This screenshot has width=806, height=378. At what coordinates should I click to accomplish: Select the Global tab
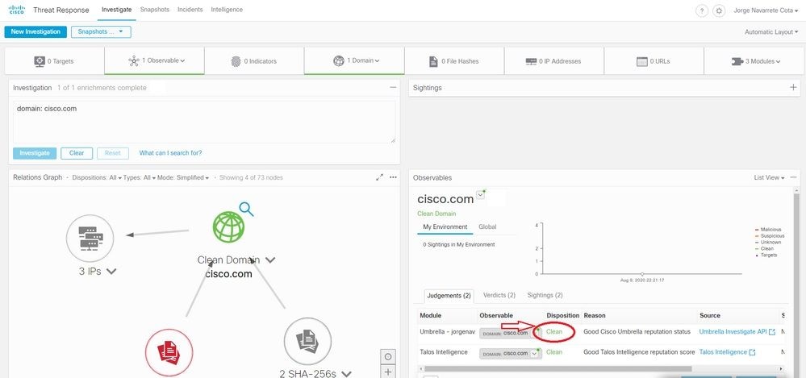pyautogui.click(x=487, y=227)
